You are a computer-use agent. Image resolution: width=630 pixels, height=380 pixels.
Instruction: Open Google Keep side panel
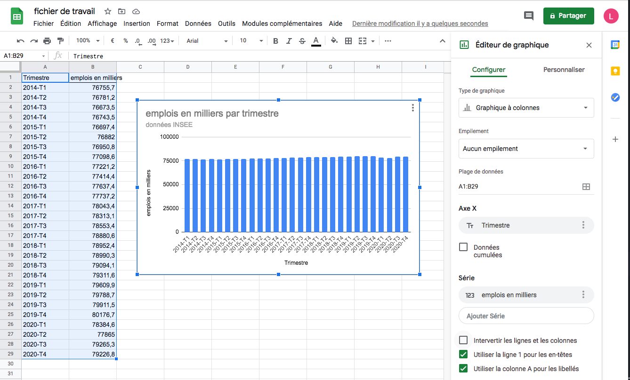click(x=615, y=71)
